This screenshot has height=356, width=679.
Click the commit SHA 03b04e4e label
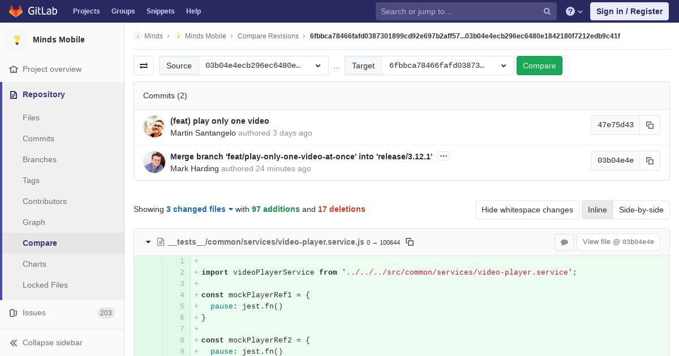616,160
